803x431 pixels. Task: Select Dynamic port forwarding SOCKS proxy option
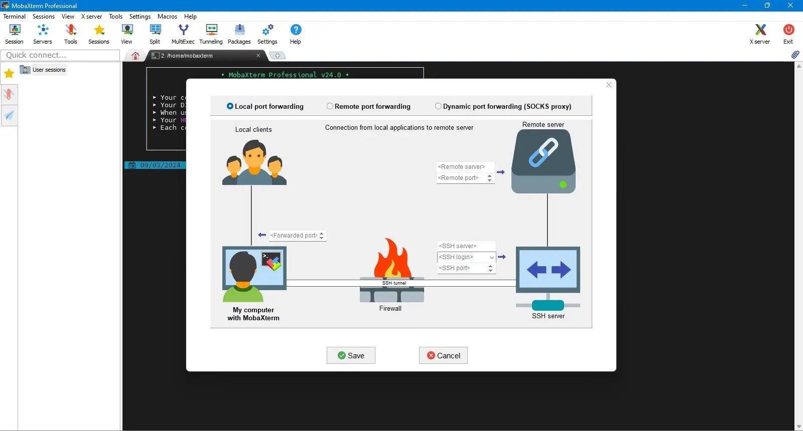tap(438, 106)
